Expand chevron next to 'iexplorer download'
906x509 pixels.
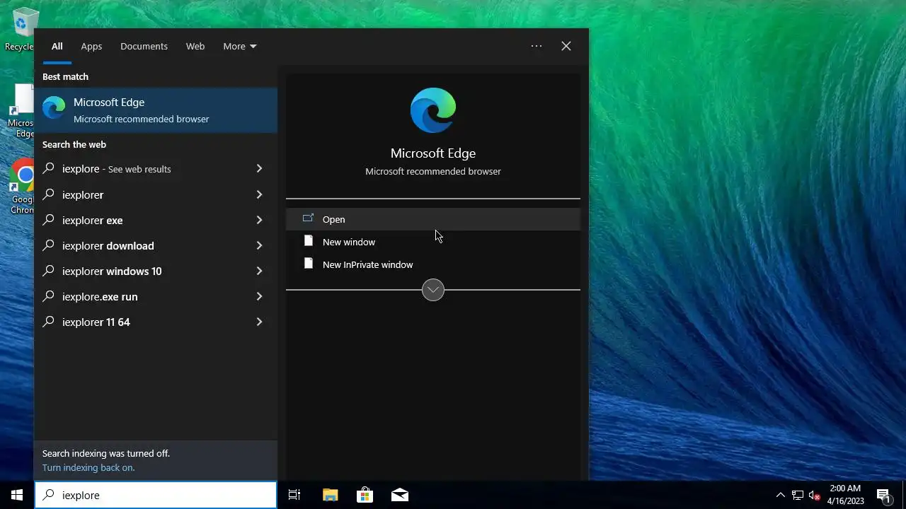[259, 245]
